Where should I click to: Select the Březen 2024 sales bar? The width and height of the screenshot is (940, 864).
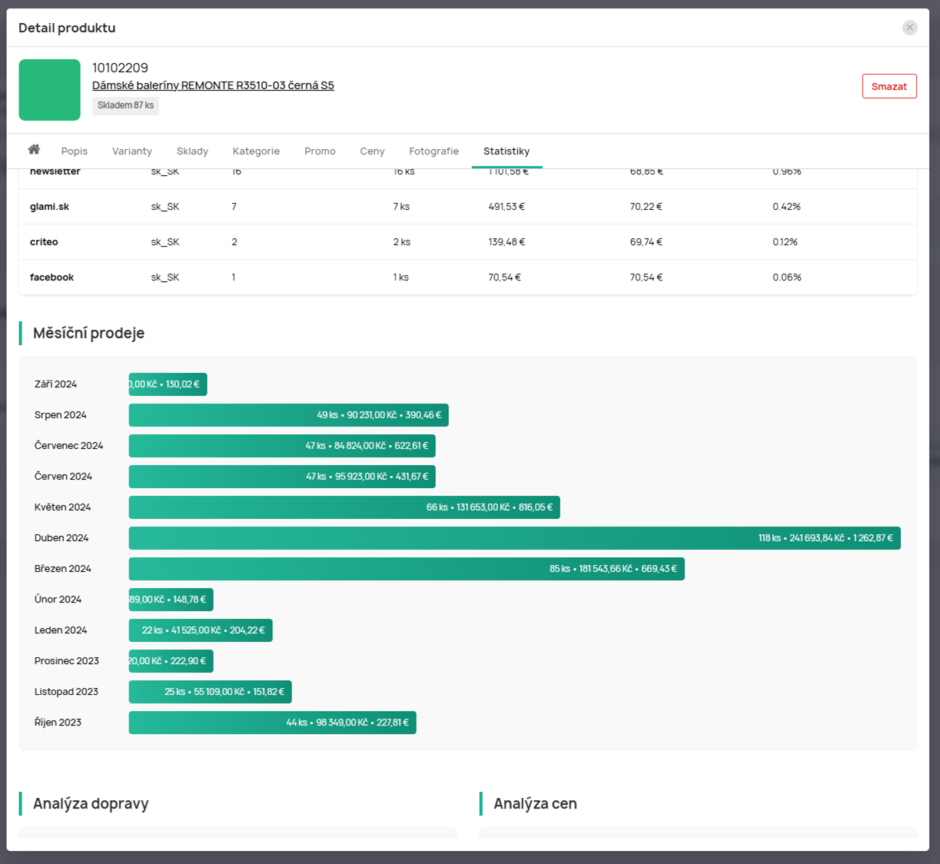click(x=406, y=569)
